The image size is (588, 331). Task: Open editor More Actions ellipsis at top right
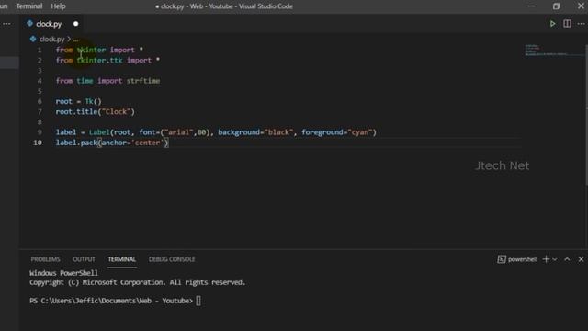coord(582,24)
